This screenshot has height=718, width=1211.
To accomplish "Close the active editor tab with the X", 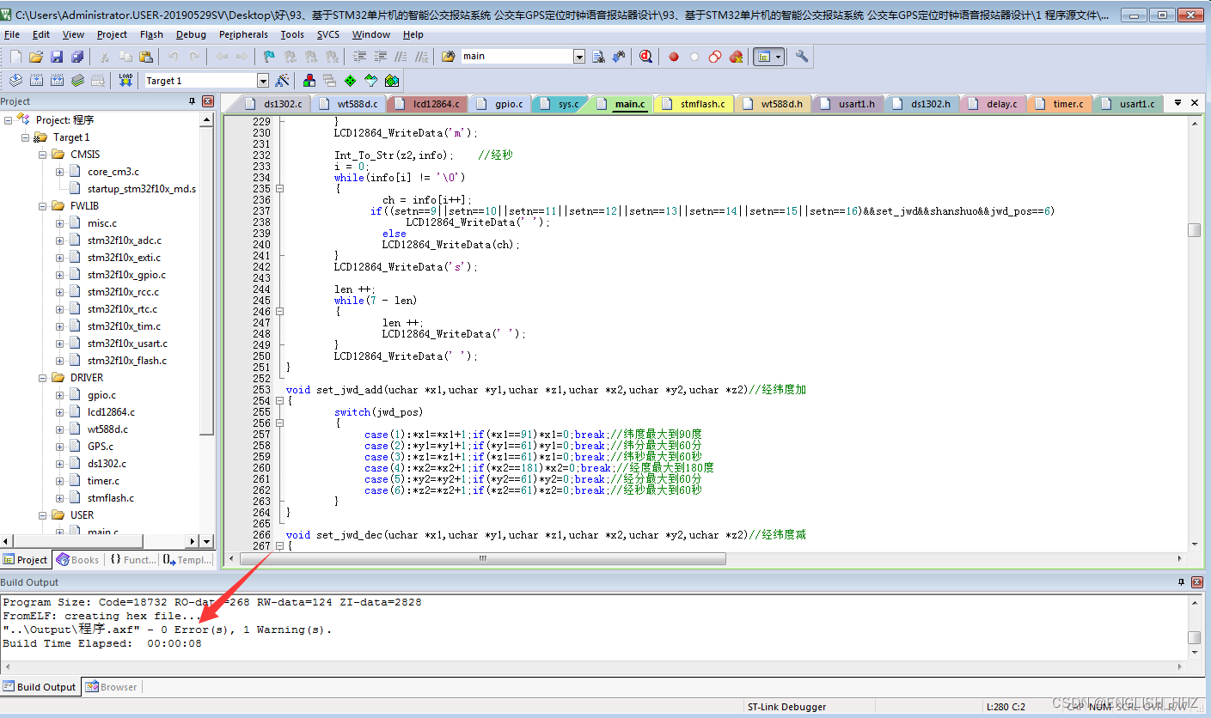I will coord(1196,103).
